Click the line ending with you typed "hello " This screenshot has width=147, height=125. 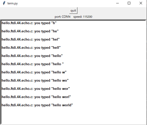pyautogui.click(x=33, y=64)
